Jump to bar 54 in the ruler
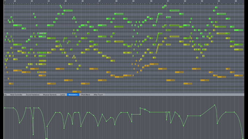 pos(219,1)
